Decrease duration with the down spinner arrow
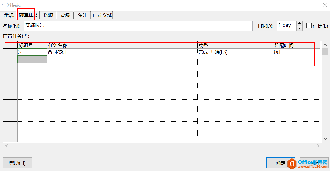This screenshot has width=330, height=171. [300, 28]
